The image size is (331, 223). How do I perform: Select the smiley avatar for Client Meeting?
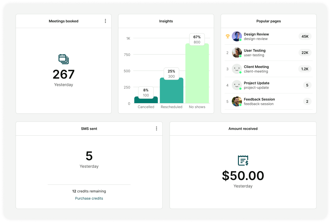point(237,69)
